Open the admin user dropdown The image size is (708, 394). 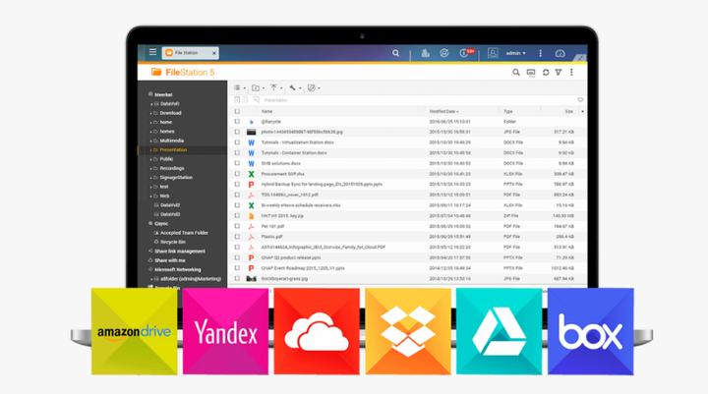click(515, 53)
